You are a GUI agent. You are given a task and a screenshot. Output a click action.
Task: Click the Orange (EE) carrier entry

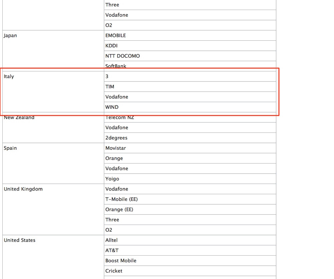(x=119, y=210)
